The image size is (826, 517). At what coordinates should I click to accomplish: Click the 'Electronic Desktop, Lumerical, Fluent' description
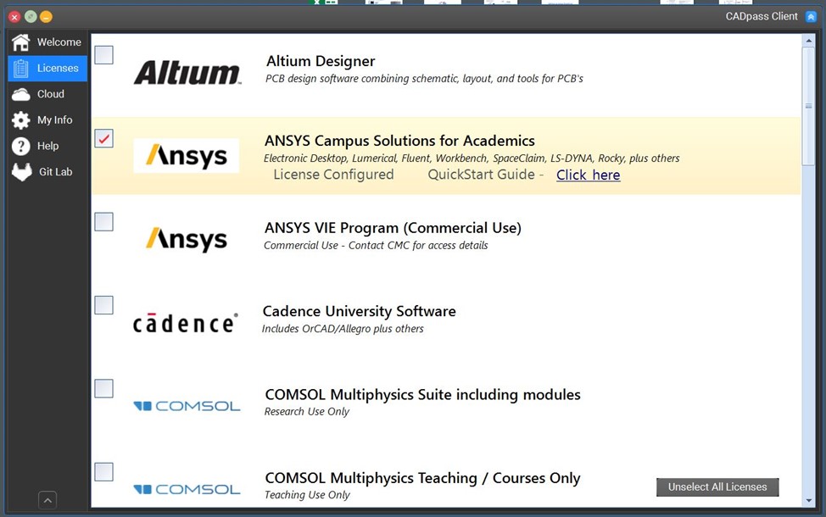pos(472,158)
